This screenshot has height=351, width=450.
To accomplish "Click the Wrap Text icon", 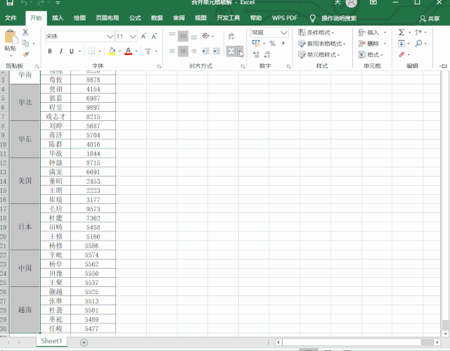I will tap(231, 36).
